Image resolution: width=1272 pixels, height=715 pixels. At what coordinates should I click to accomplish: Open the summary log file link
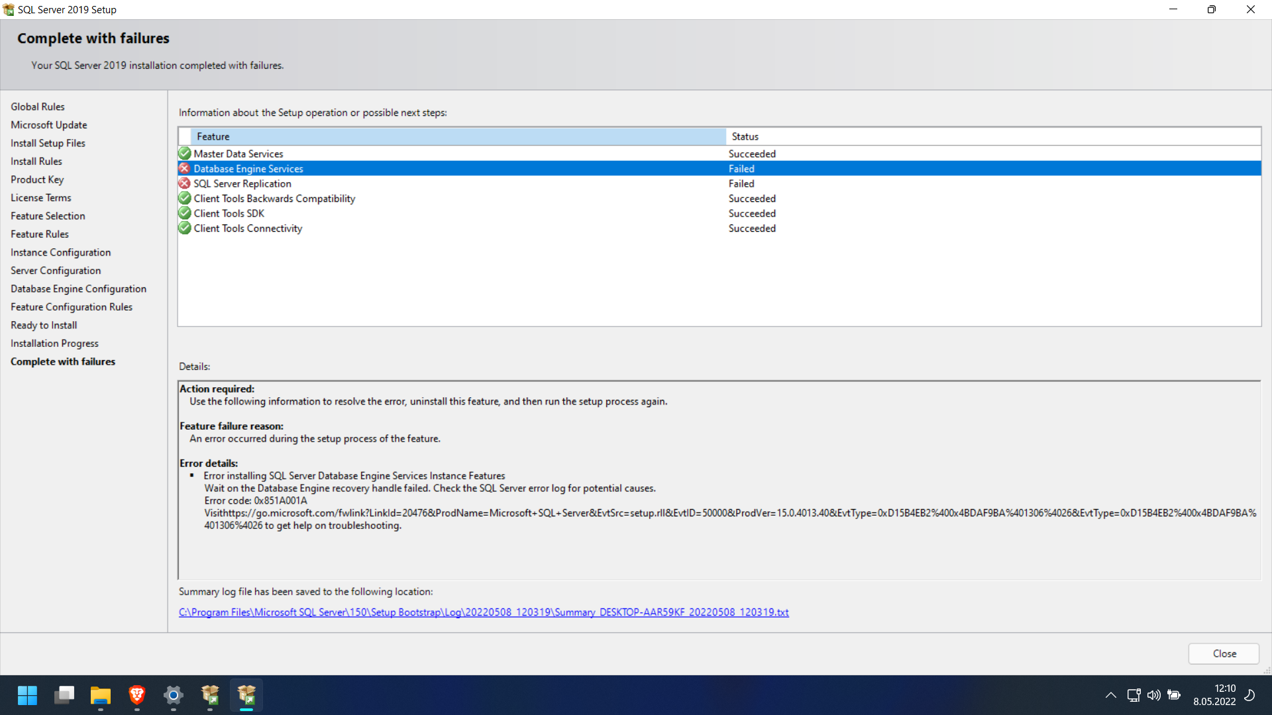click(484, 612)
